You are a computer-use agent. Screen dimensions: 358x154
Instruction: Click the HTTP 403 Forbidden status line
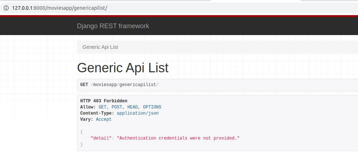coord(103,101)
